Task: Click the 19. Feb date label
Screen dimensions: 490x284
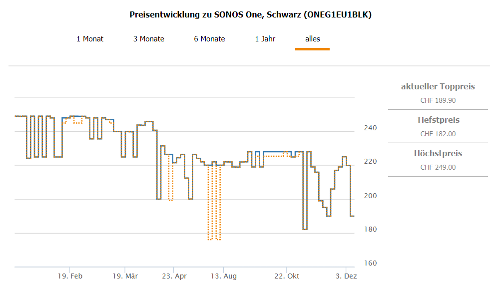Action: [70, 276]
